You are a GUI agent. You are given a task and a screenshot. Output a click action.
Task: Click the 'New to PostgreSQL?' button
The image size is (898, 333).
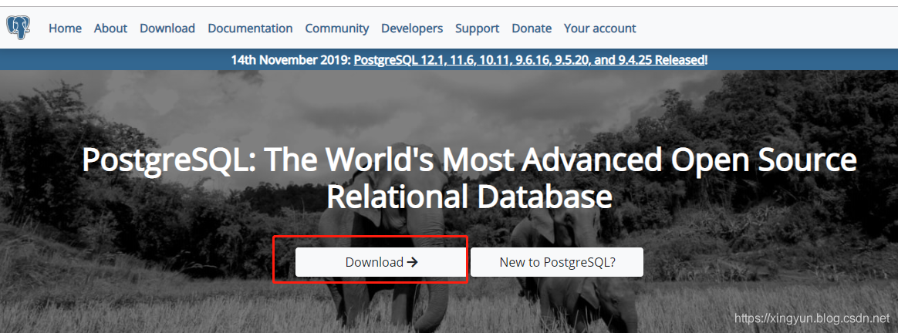557,262
